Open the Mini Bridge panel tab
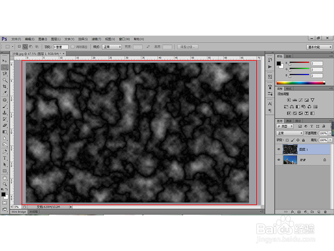The image size is (334, 251). click(19, 212)
